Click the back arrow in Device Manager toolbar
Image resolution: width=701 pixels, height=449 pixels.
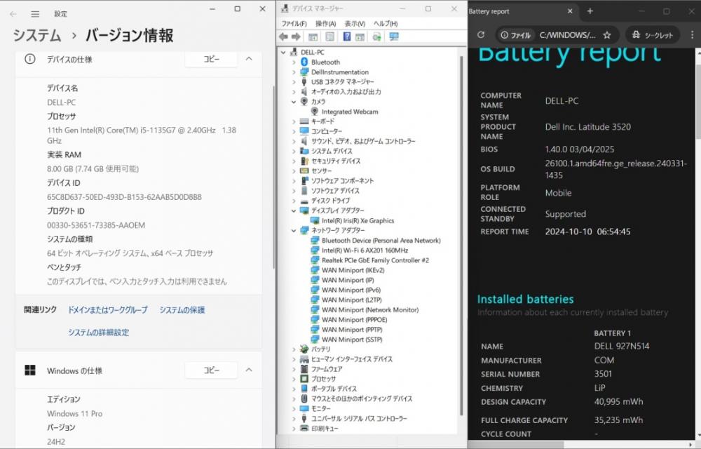coord(283,36)
